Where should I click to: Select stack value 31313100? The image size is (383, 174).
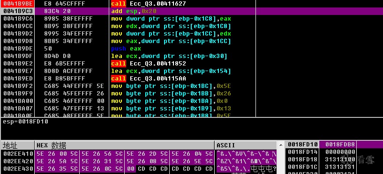[340, 159]
